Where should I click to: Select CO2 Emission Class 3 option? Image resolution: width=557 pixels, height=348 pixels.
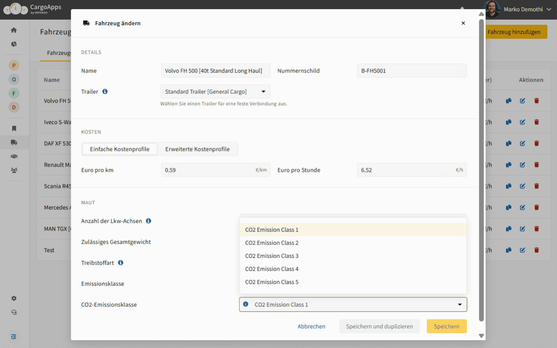click(272, 256)
